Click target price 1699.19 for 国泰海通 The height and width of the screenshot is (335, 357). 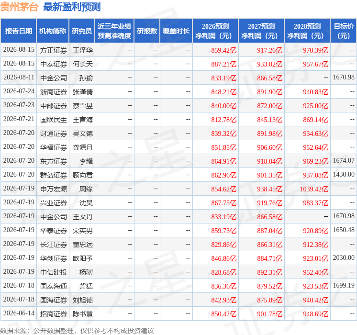pyautogui.click(x=344, y=286)
